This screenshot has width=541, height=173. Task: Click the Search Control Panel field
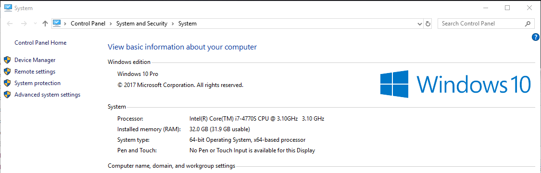[481, 24]
